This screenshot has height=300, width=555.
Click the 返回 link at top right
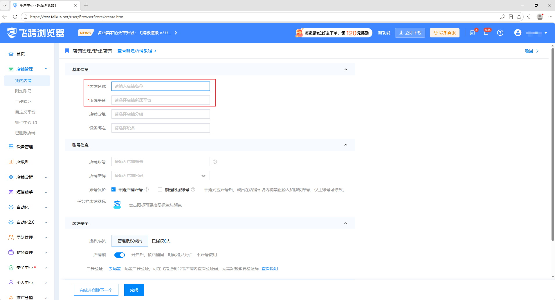click(532, 51)
